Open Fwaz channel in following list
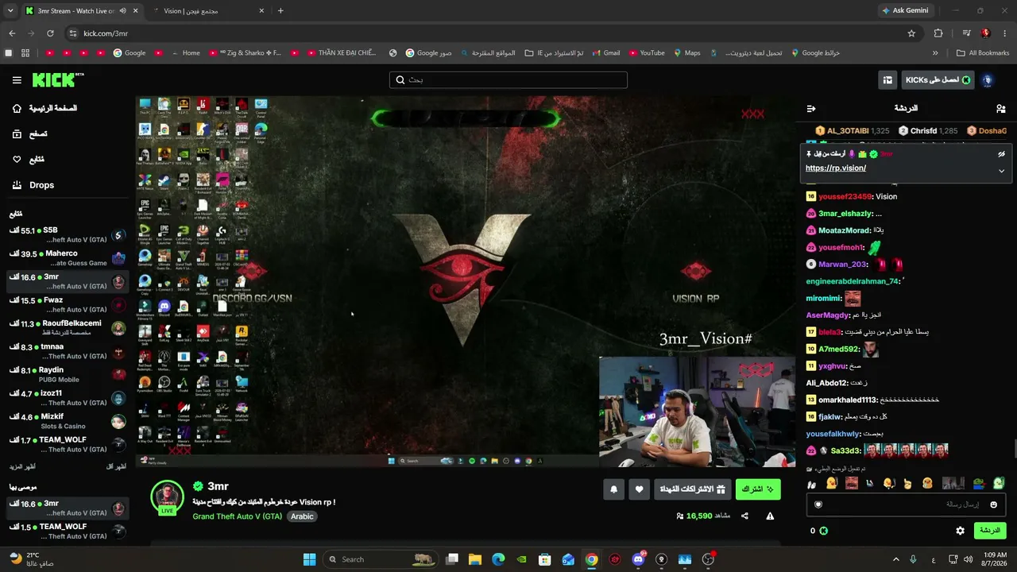This screenshot has width=1017, height=572. 68,305
